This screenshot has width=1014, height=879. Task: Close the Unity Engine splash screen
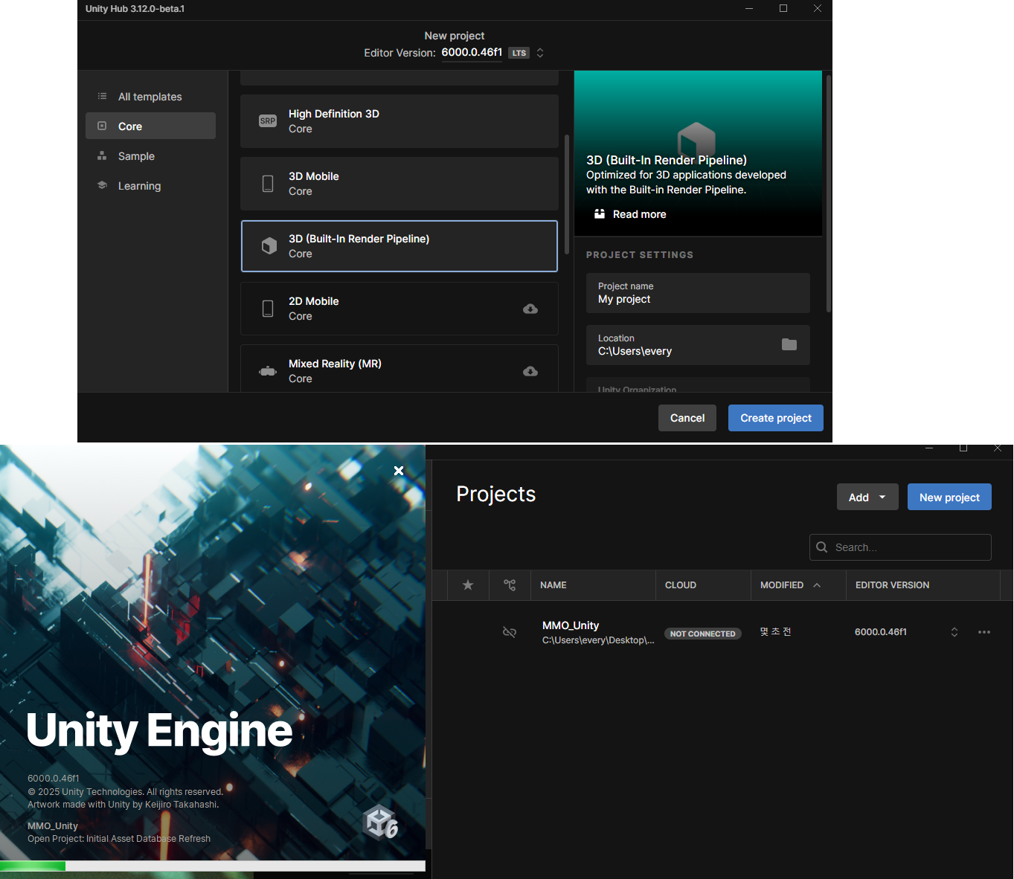coord(399,471)
